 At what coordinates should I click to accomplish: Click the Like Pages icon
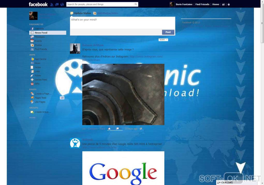coord(32,102)
